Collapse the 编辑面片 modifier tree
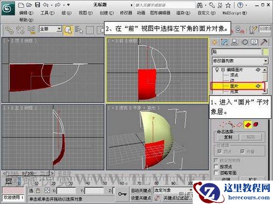 pyautogui.click(x=223, y=70)
